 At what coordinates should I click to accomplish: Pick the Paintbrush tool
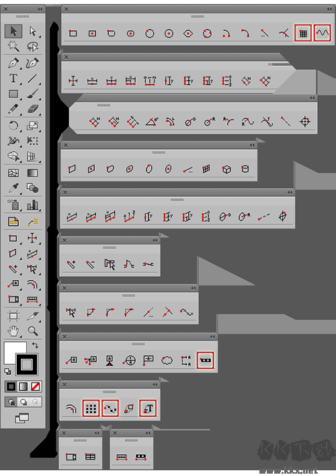32,93
